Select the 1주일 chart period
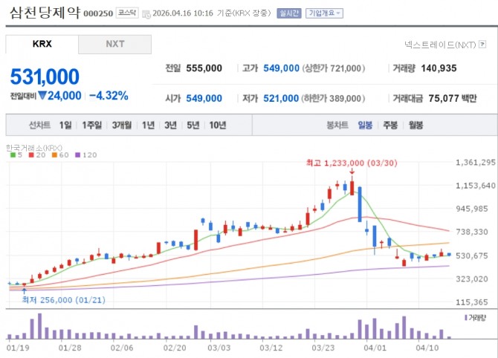The image size is (498, 358). [x=93, y=125]
